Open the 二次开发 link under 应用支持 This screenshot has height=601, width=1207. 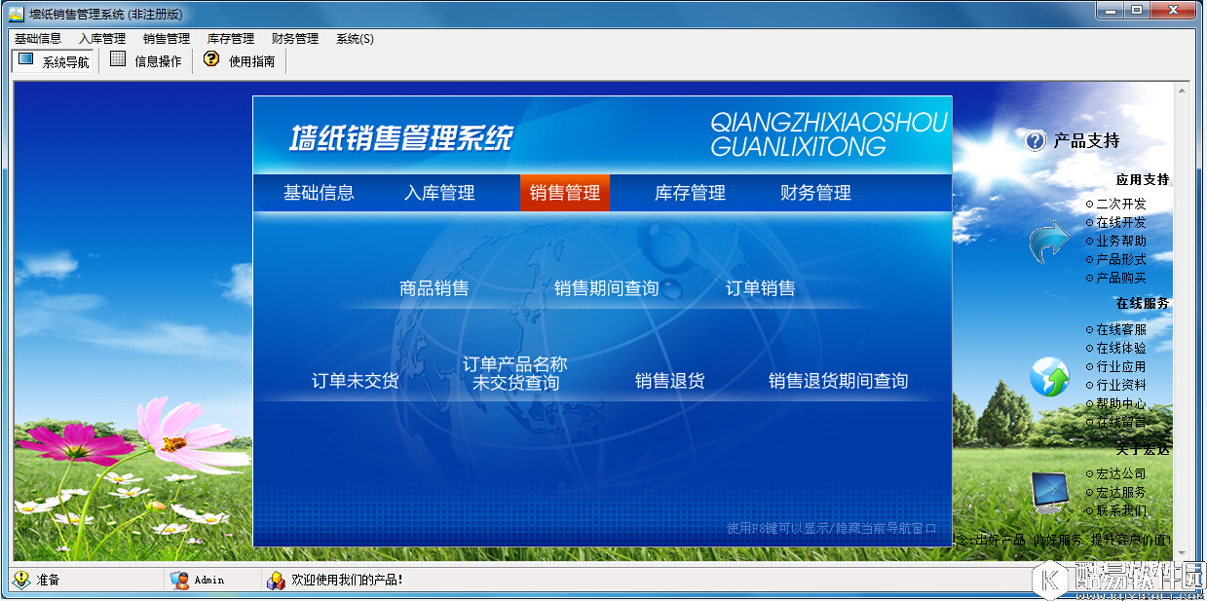point(1120,205)
